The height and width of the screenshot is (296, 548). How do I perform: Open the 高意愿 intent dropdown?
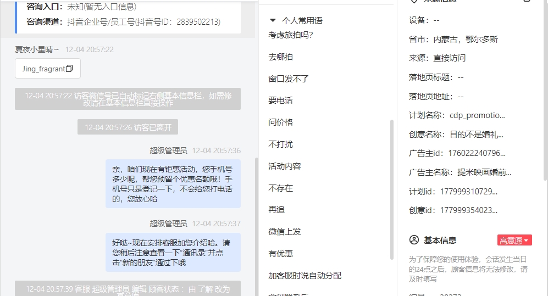[x=514, y=240]
